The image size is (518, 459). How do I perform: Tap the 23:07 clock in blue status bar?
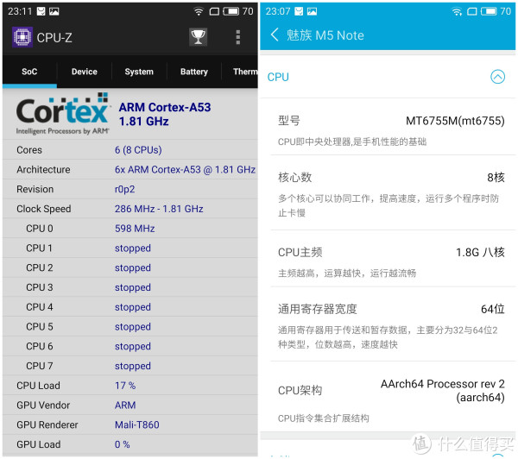point(278,11)
